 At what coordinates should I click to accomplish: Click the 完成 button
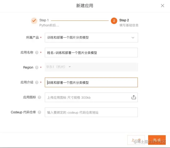click(x=157, y=140)
